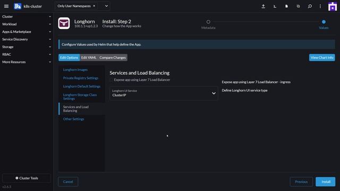Open the Cluster Tools button
Viewport: 340px width, 191px height.
click(x=27, y=178)
